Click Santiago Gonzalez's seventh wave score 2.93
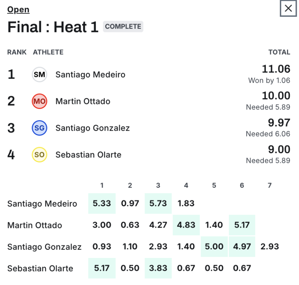The height and width of the screenshot is (285, 299). pyautogui.click(x=270, y=247)
